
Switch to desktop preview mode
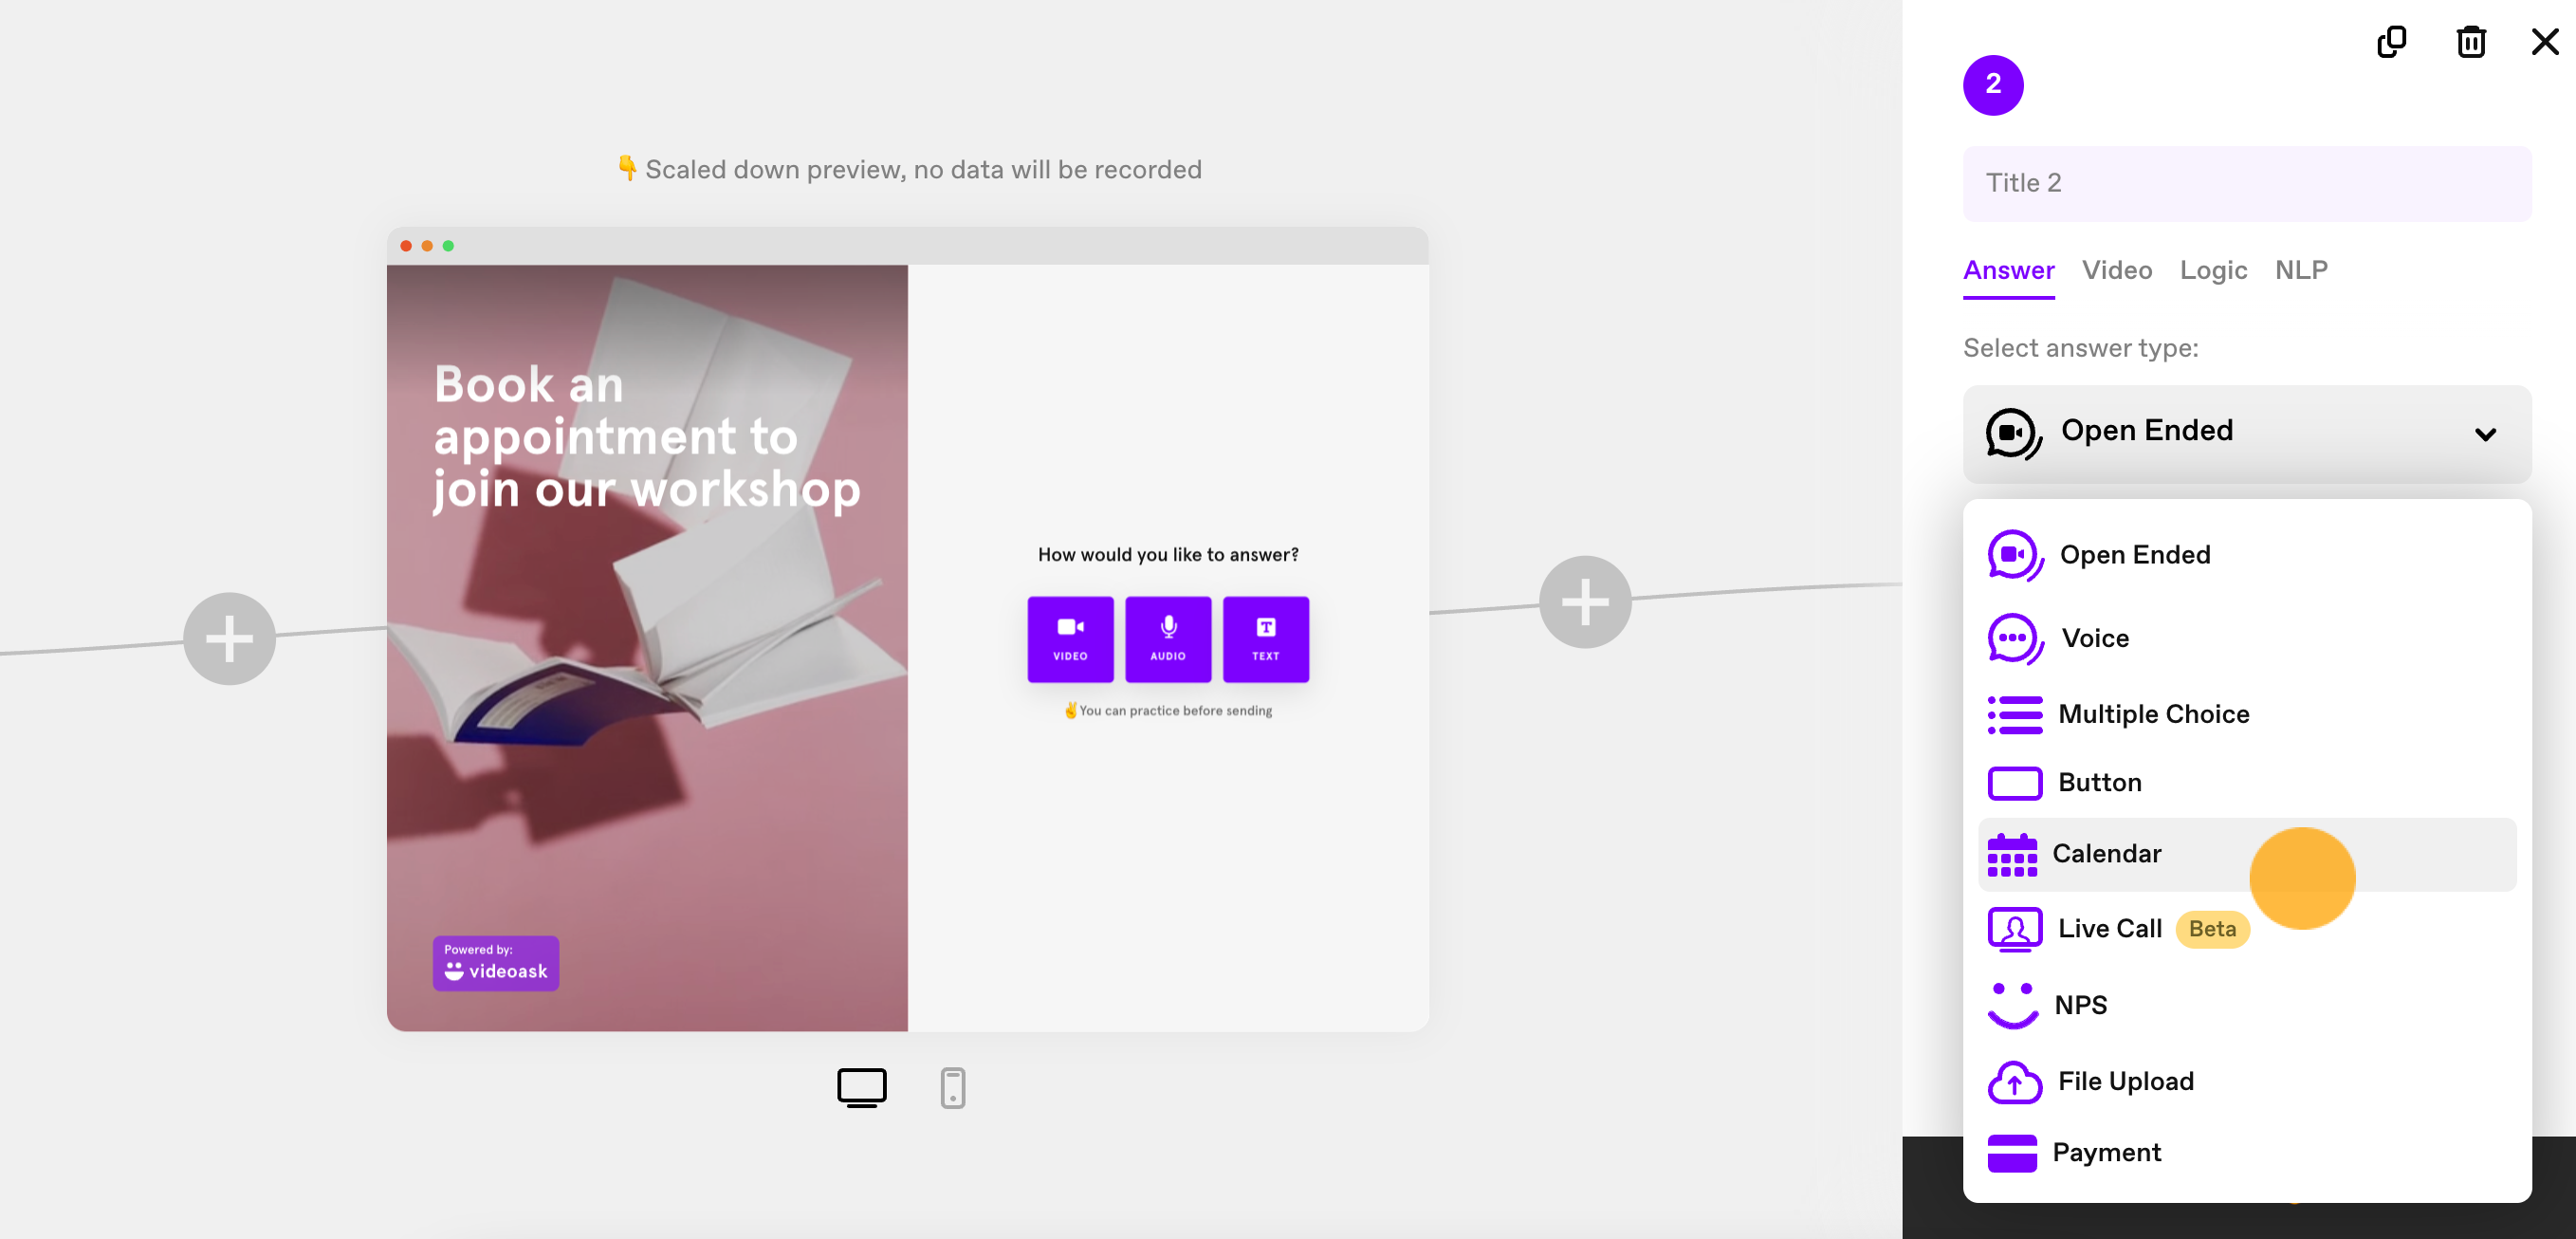pyautogui.click(x=861, y=1088)
